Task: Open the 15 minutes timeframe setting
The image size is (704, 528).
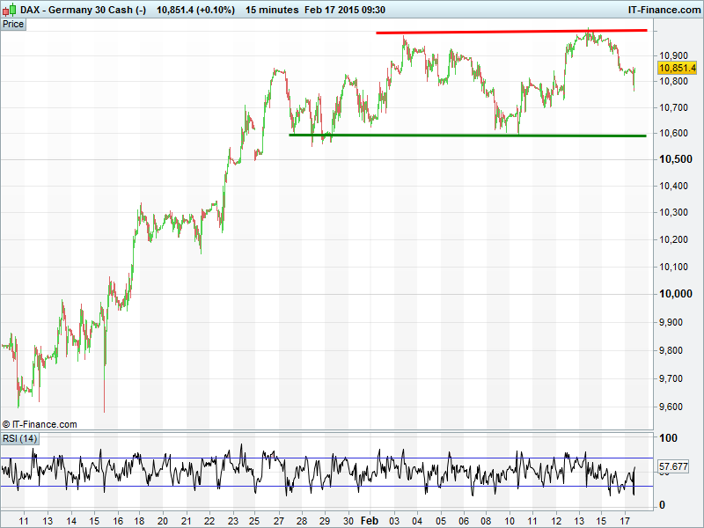Action: pyautogui.click(x=272, y=10)
